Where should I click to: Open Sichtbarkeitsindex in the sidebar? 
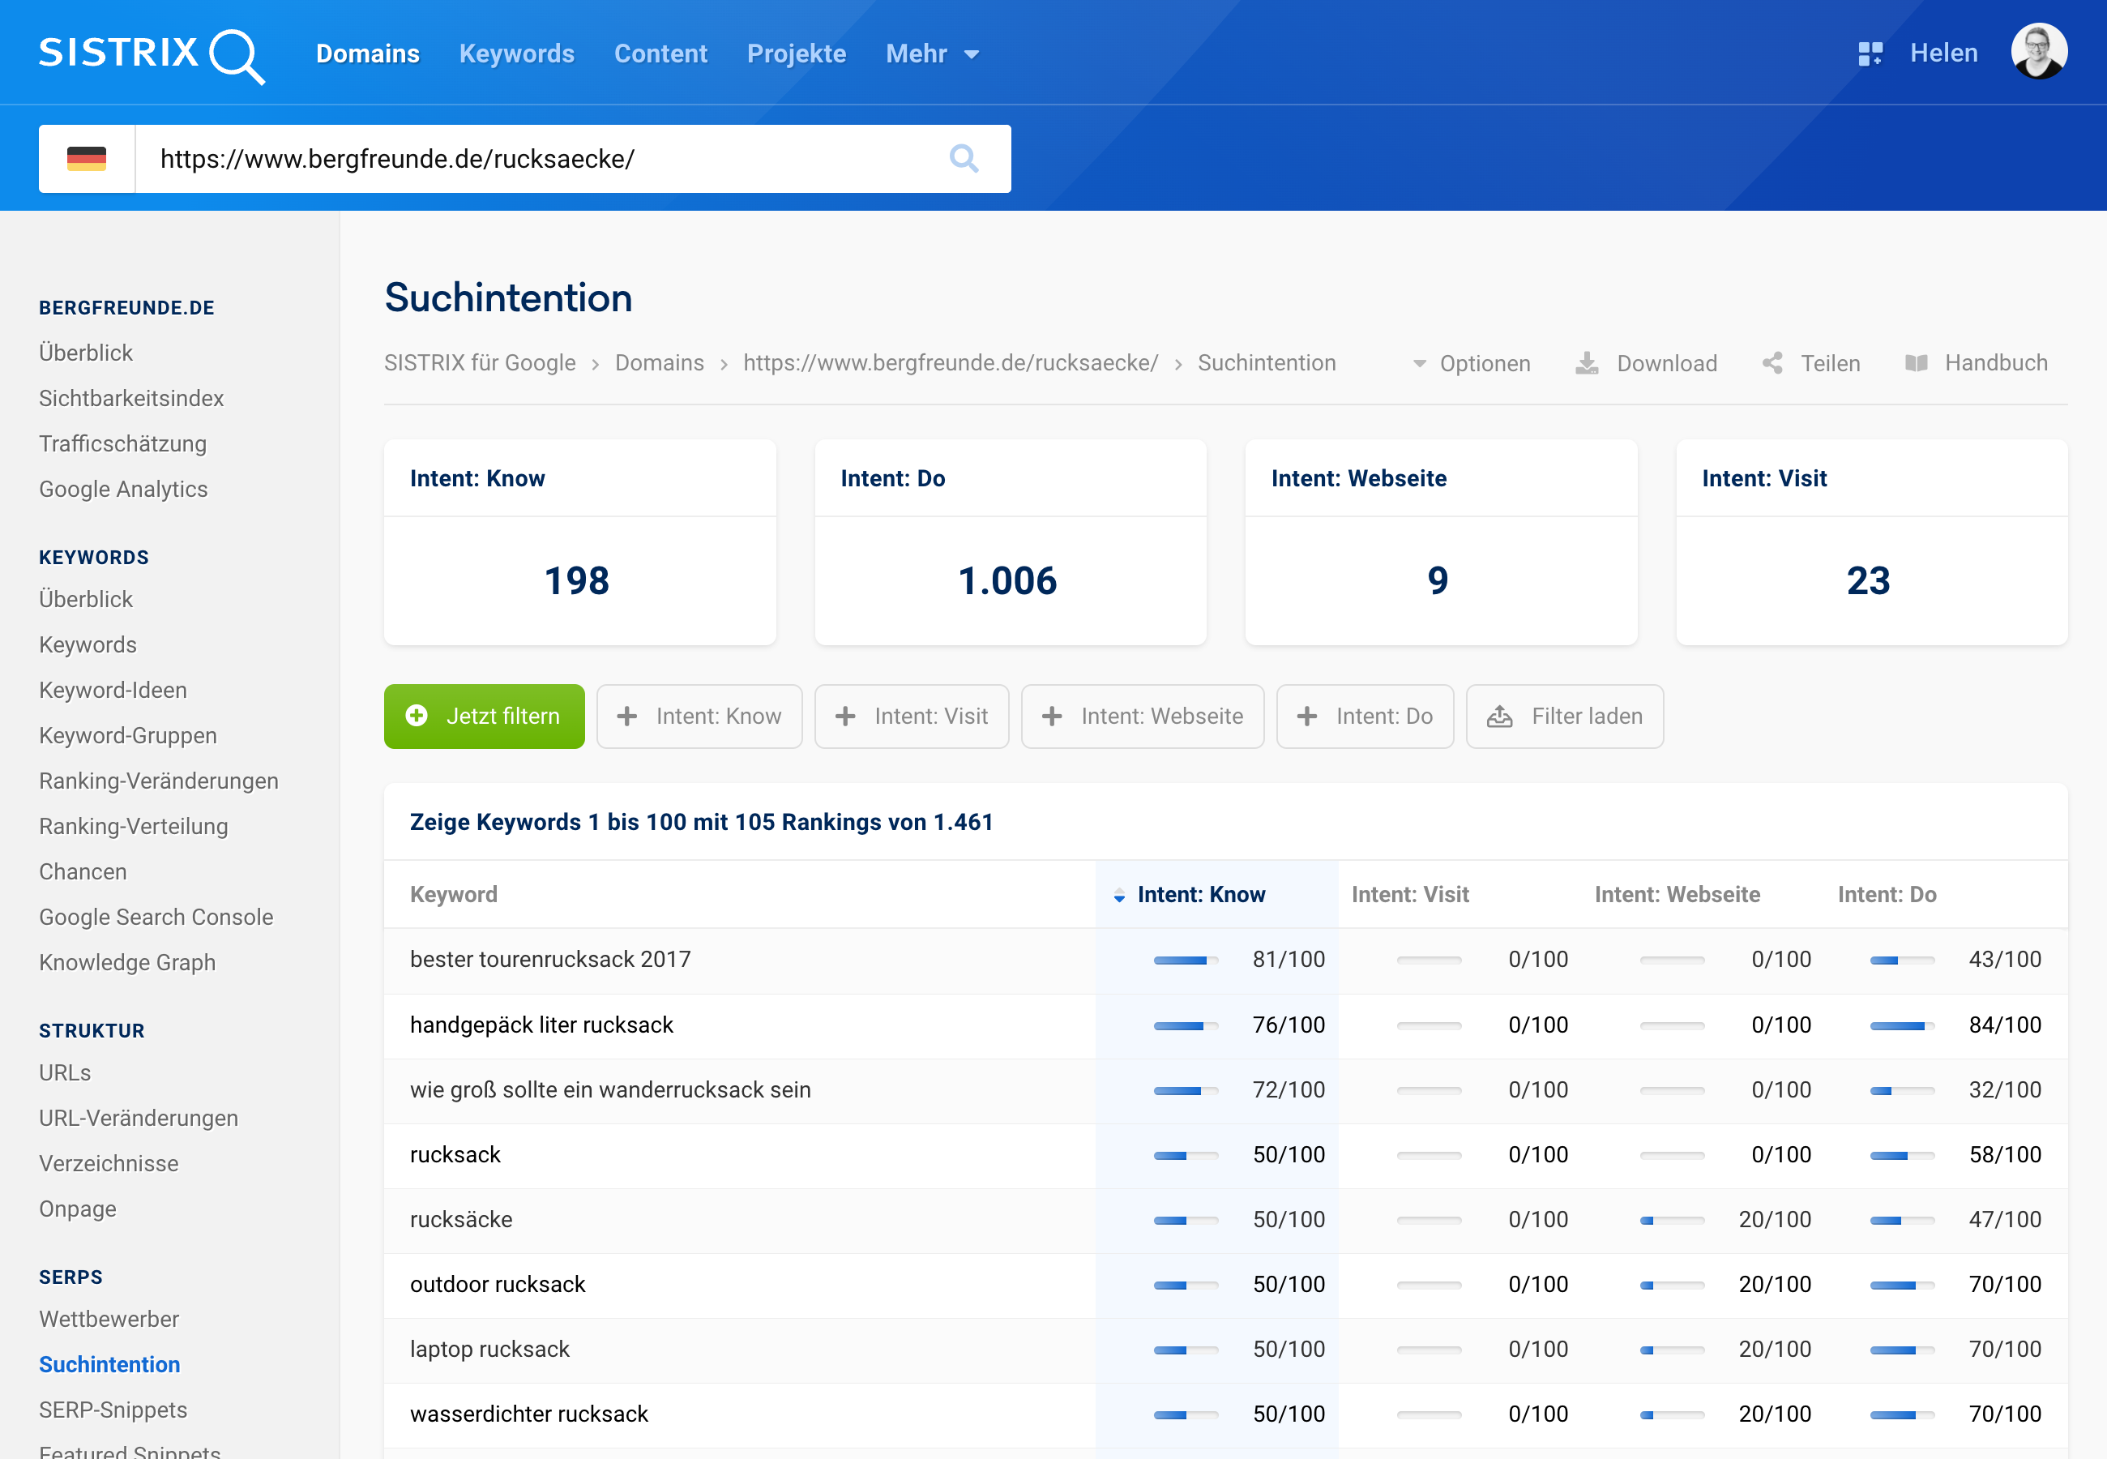(x=131, y=399)
